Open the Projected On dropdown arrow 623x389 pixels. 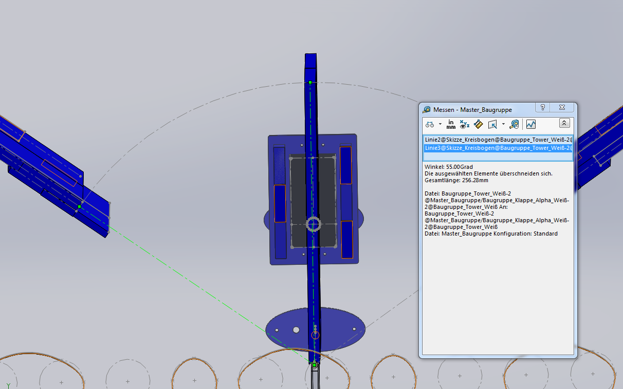click(x=503, y=124)
